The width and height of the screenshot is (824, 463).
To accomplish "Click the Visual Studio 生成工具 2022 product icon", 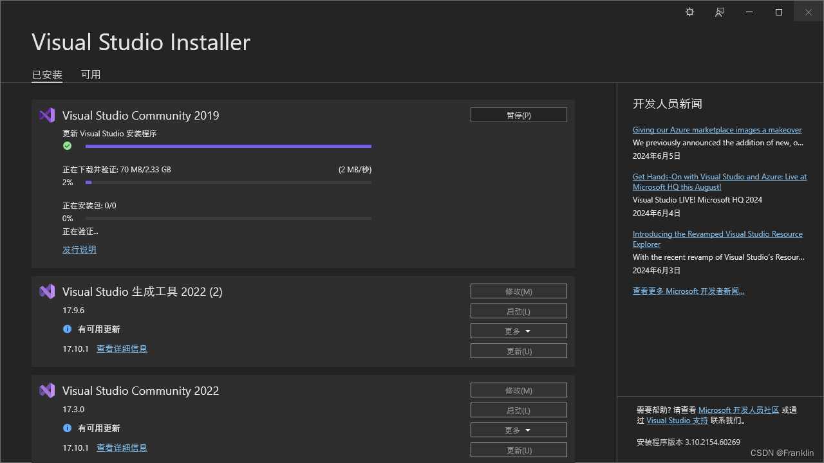I will coord(46,291).
